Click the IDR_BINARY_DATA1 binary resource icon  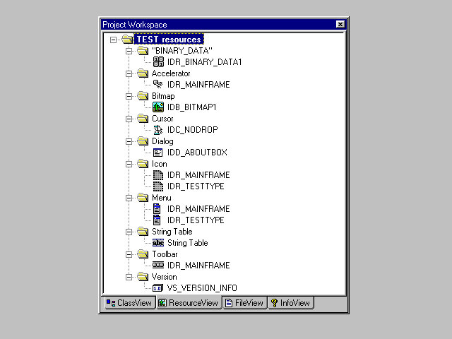coord(158,62)
